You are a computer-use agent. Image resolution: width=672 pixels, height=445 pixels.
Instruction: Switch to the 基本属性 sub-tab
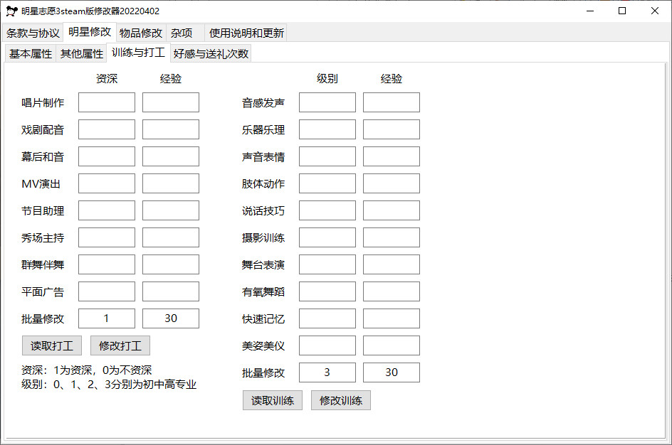pos(31,53)
